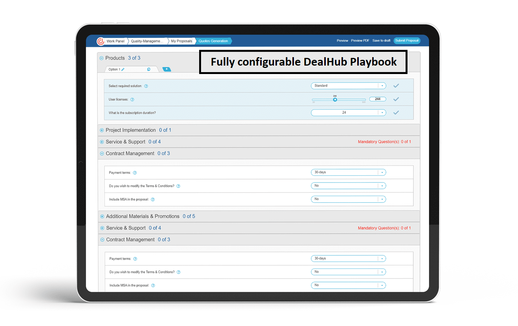The width and height of the screenshot is (518, 326).
Task: Click the checkmark beside the Standard solution answer
Action: coord(396,86)
